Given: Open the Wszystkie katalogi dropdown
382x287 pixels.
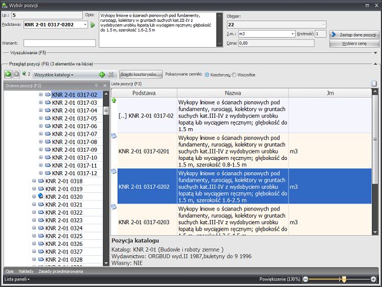Looking at the screenshot, I should pyautogui.click(x=62, y=75).
